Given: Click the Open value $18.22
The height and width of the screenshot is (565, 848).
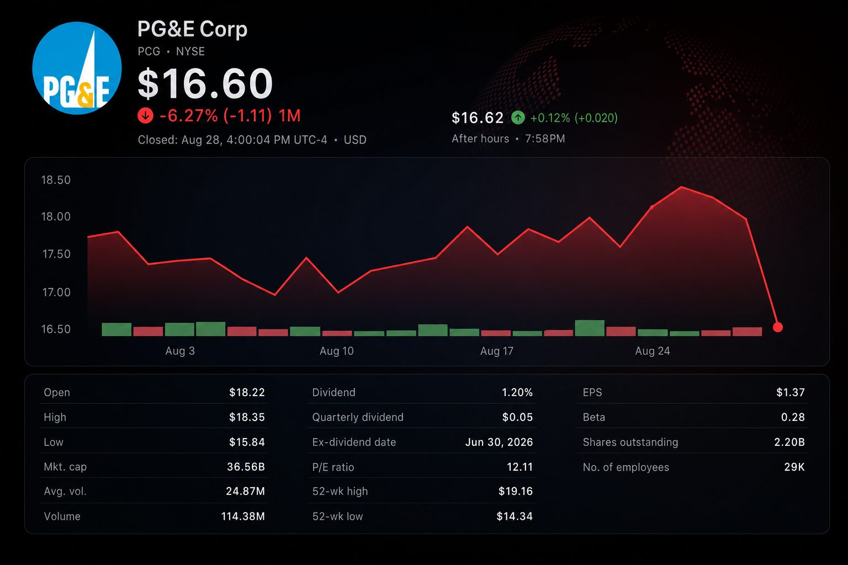Looking at the screenshot, I should (247, 392).
